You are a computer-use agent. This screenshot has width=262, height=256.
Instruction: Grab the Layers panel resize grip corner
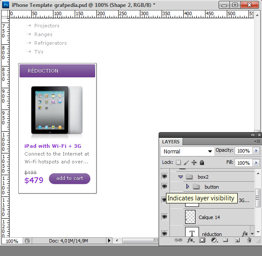(x=259, y=241)
